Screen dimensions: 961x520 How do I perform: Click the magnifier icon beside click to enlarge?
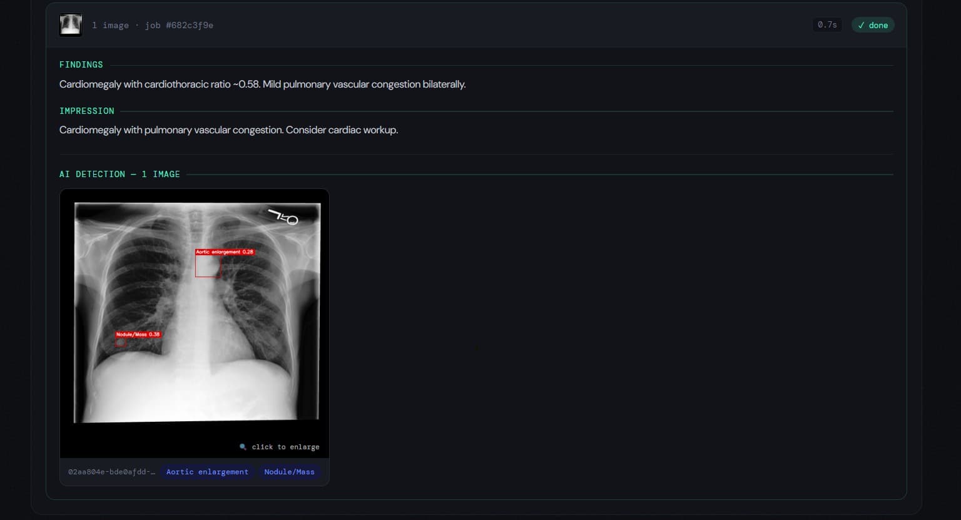tap(243, 447)
